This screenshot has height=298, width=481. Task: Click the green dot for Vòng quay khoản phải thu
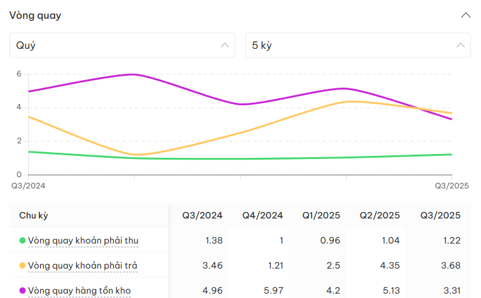[x=23, y=240]
